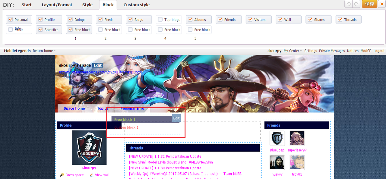Click the Threads block header
Screen dimensions: 386x179
pos(193,148)
